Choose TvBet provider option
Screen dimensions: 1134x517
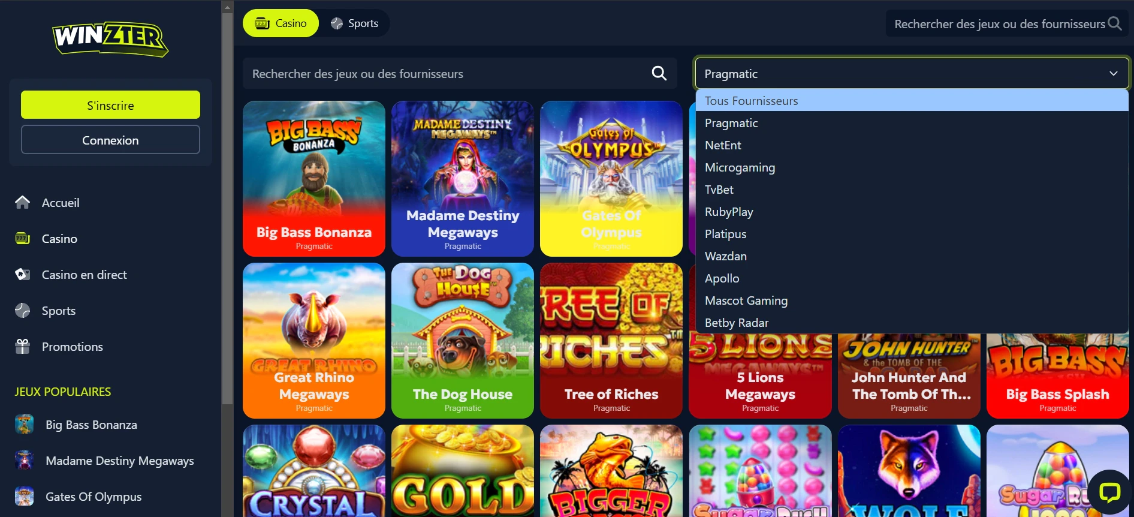[912, 190]
